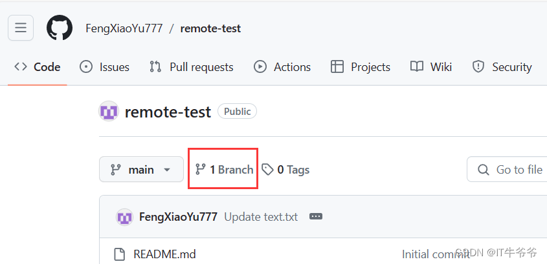Screen dimensions: 547x264
Task: Open the Issues tab
Action: pos(105,66)
